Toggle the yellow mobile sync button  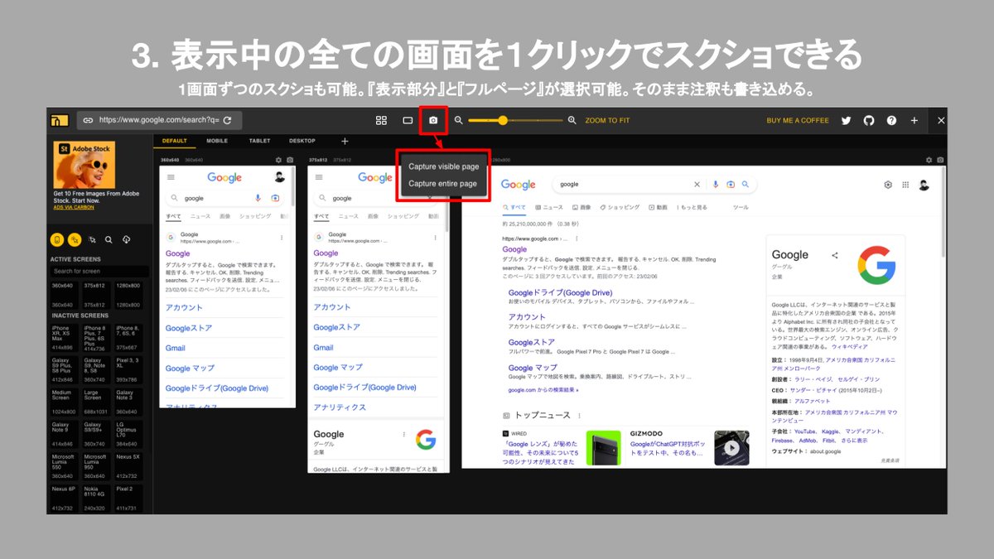(x=57, y=239)
